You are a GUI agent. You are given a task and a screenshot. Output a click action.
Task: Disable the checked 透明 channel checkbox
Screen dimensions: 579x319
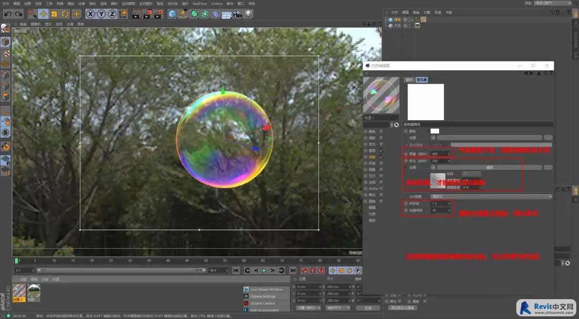(381, 151)
